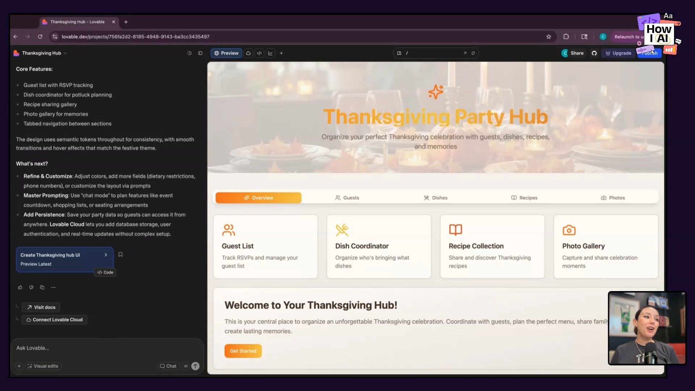
Task: Open a new browser tab
Action: 126,22
